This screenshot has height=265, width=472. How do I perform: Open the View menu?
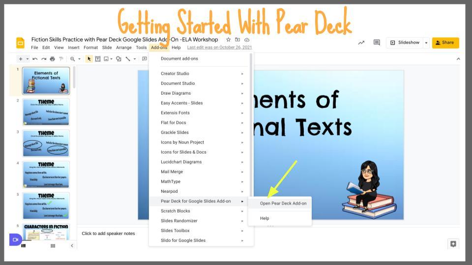[x=59, y=48]
